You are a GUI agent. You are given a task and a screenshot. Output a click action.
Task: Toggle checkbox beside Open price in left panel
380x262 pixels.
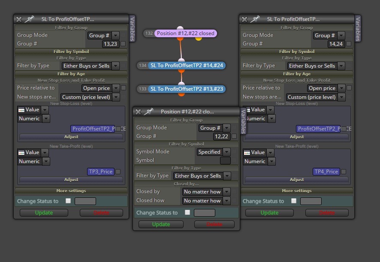click(124, 88)
